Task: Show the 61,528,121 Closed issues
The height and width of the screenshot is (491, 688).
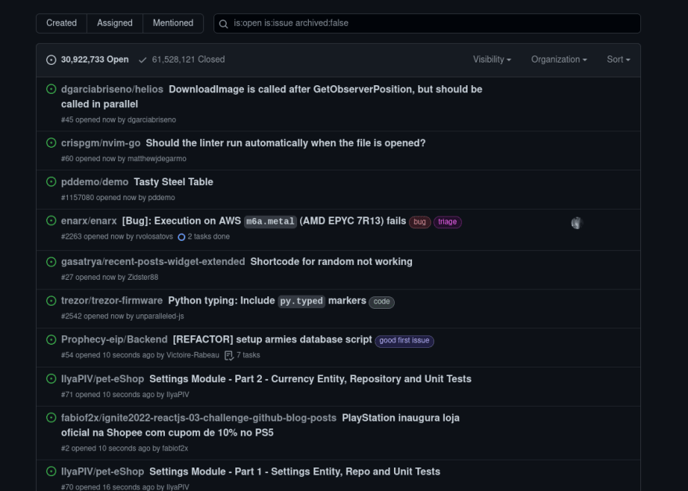Action: click(181, 59)
